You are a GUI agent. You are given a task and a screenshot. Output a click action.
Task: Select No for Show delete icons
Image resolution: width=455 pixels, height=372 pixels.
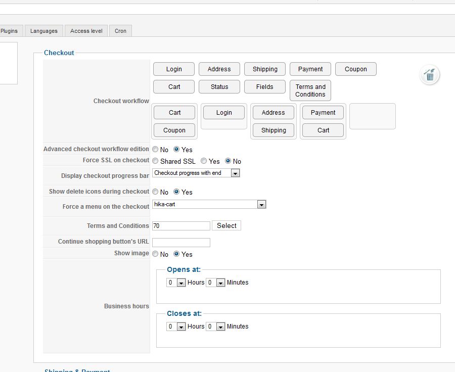point(155,192)
